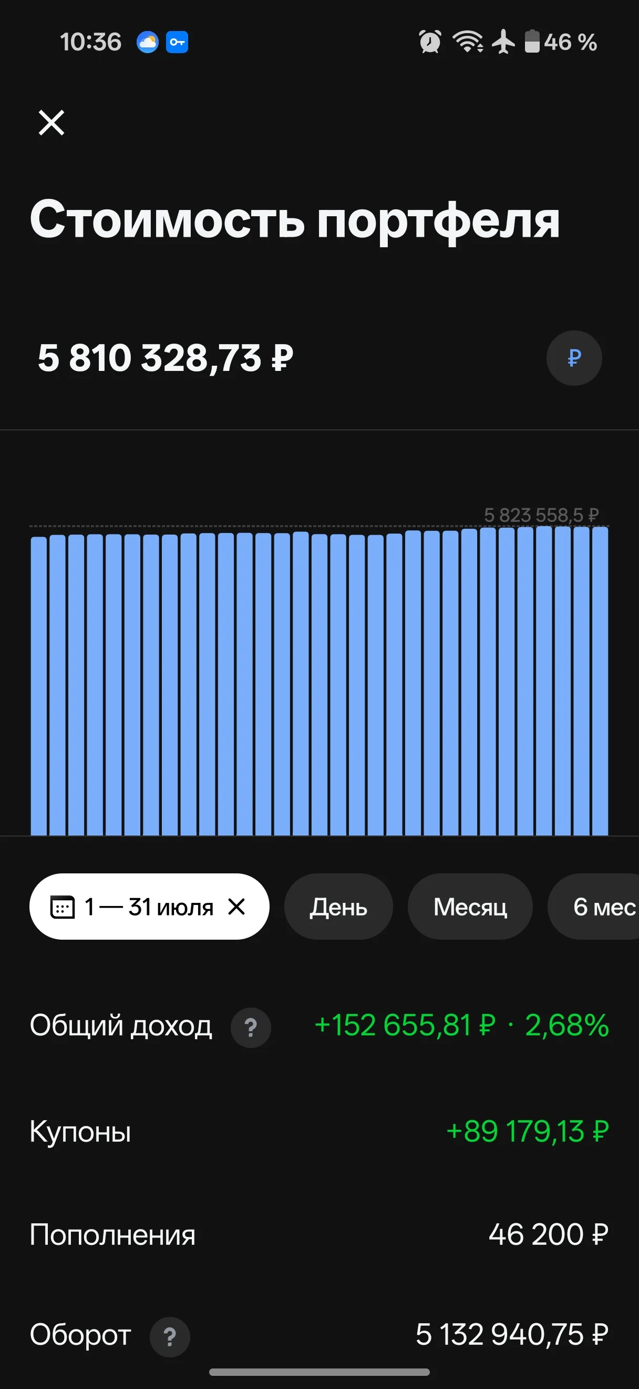
Task: Tap the last bar in the chart
Action: tap(600, 681)
